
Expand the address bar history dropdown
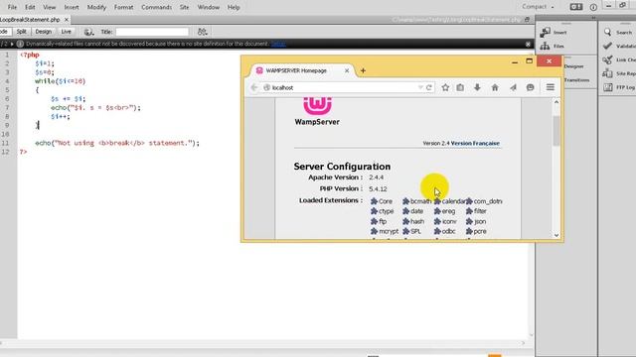click(420, 87)
